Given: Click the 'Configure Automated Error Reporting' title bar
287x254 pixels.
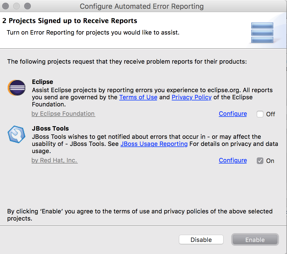Looking at the screenshot, I should pos(142,6).
